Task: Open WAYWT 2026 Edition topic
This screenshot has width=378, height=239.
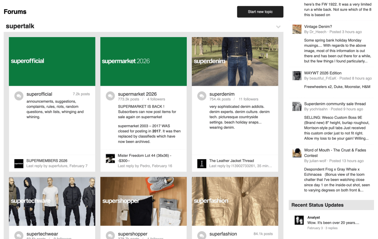Action: (x=323, y=73)
